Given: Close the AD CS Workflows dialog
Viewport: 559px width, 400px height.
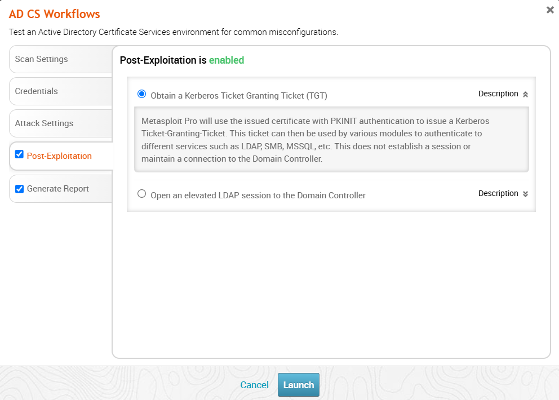Looking at the screenshot, I should (550, 10).
